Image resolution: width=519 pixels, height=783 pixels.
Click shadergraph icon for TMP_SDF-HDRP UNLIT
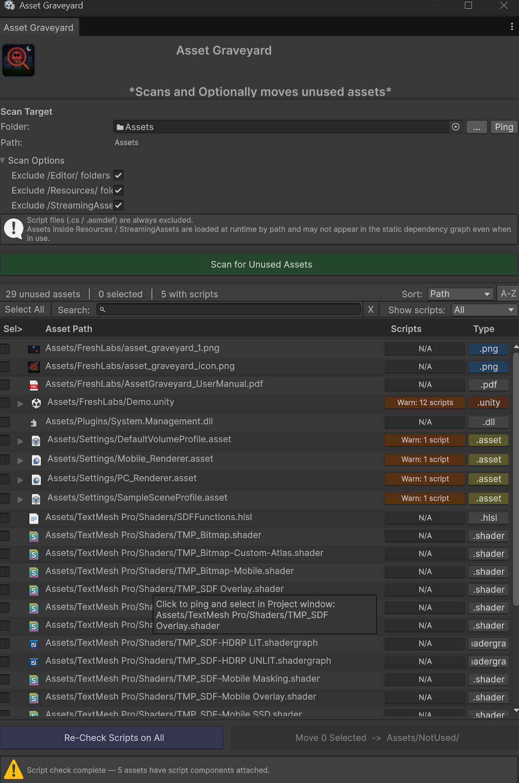click(34, 662)
